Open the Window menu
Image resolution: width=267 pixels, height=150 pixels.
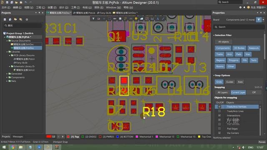click(113, 7)
